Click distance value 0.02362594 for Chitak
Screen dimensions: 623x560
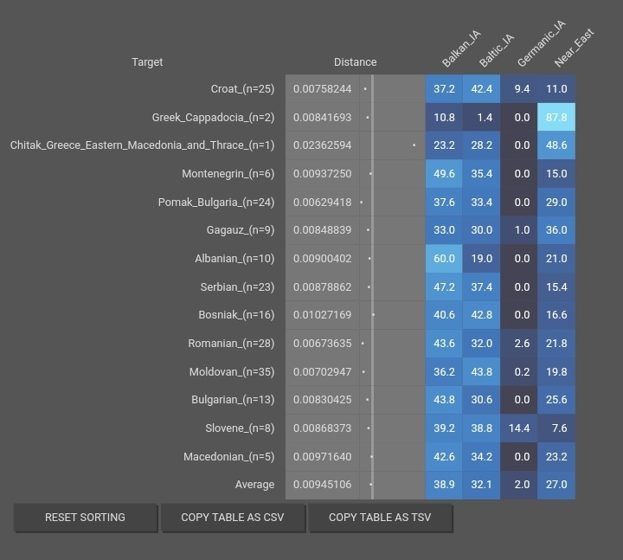pos(322,145)
